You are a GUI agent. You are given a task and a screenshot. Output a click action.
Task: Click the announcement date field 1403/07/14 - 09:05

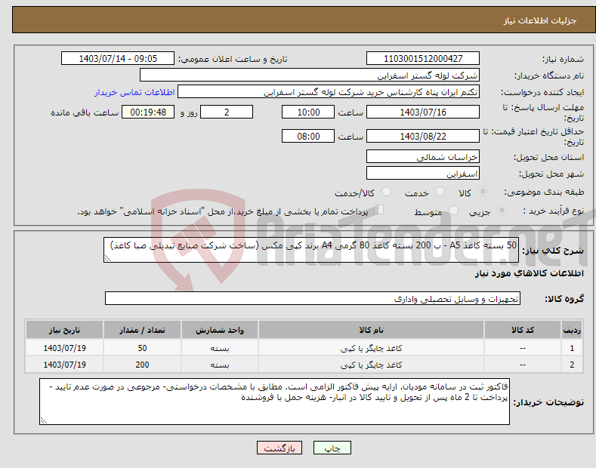click(117, 59)
